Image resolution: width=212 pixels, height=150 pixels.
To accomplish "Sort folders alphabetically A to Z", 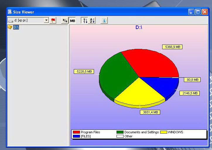I will click(92, 21).
